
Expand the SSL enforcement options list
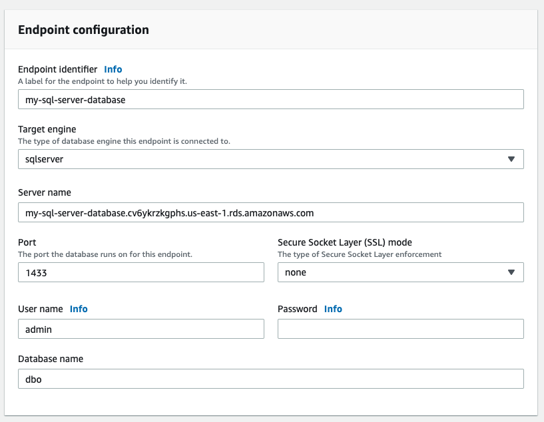512,272
